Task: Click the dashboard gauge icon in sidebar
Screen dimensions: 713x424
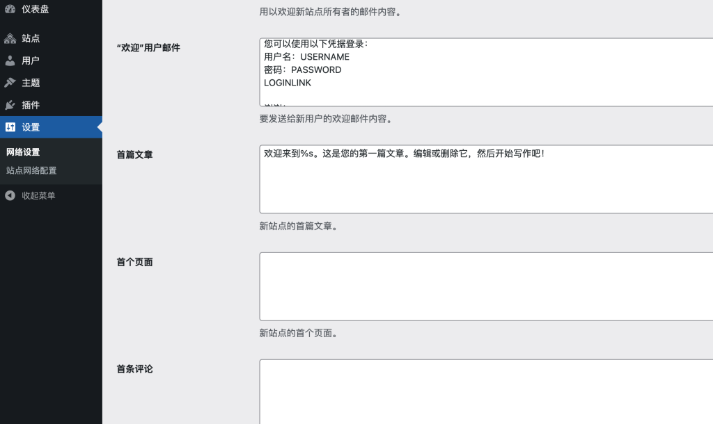Action: [10, 9]
